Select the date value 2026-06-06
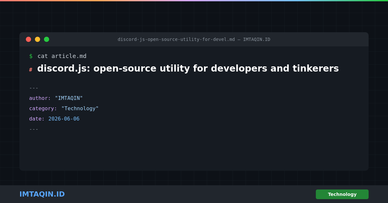Image resolution: width=388 pixels, height=203 pixels. pyautogui.click(x=64, y=119)
